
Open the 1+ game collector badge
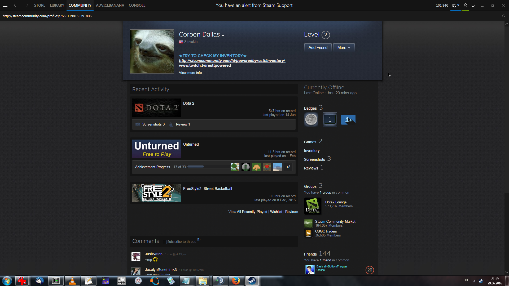348,119
